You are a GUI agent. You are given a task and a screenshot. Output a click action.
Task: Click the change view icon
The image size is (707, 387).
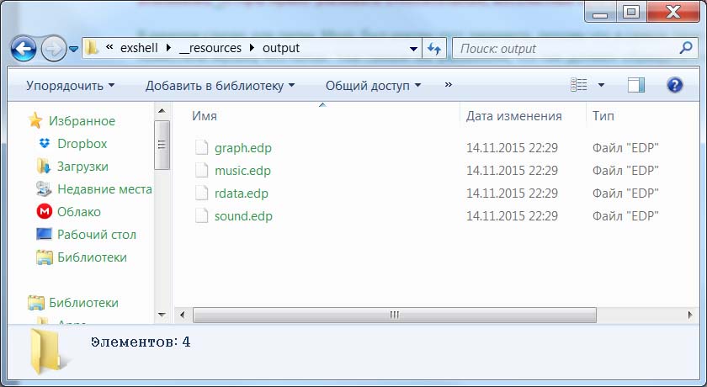[578, 85]
